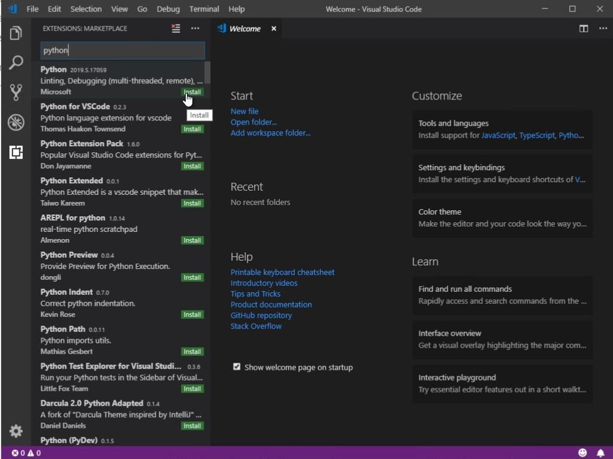613x459 pixels.
Task: Open Settings and keybindings card
Action: point(502,174)
